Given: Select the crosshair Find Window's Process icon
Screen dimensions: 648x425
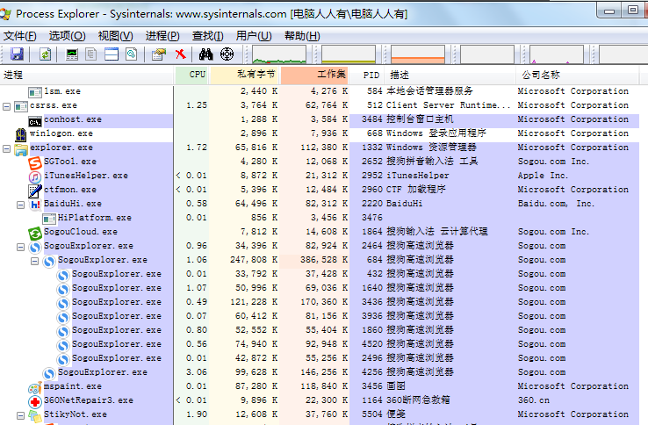Looking at the screenshot, I should click(227, 54).
